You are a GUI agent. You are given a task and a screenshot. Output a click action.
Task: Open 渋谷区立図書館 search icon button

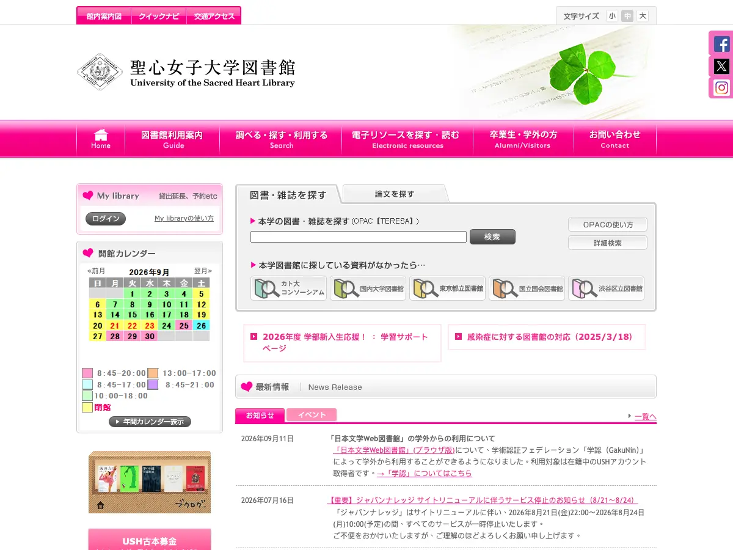(x=606, y=288)
